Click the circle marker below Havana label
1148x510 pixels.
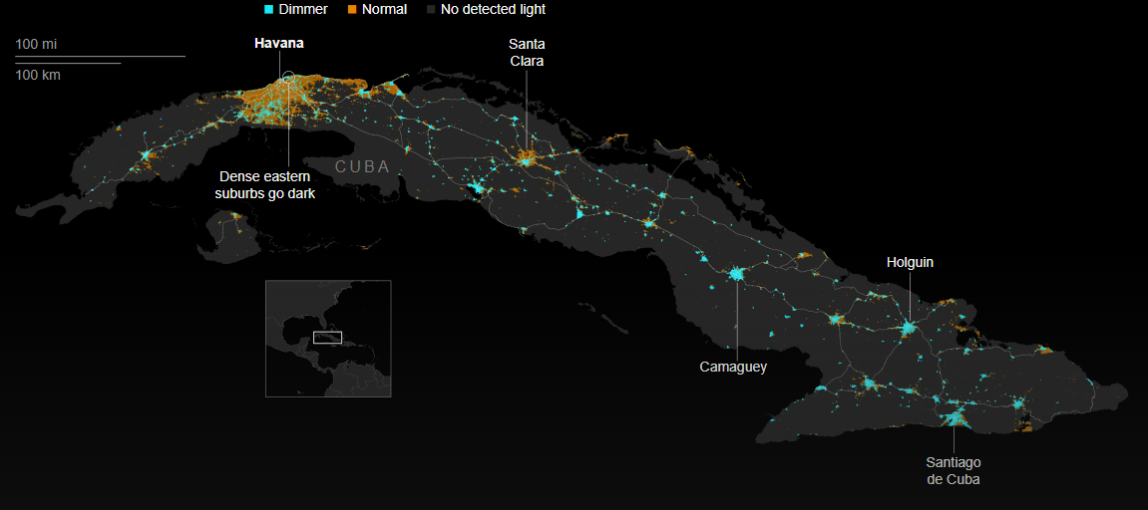[288, 77]
